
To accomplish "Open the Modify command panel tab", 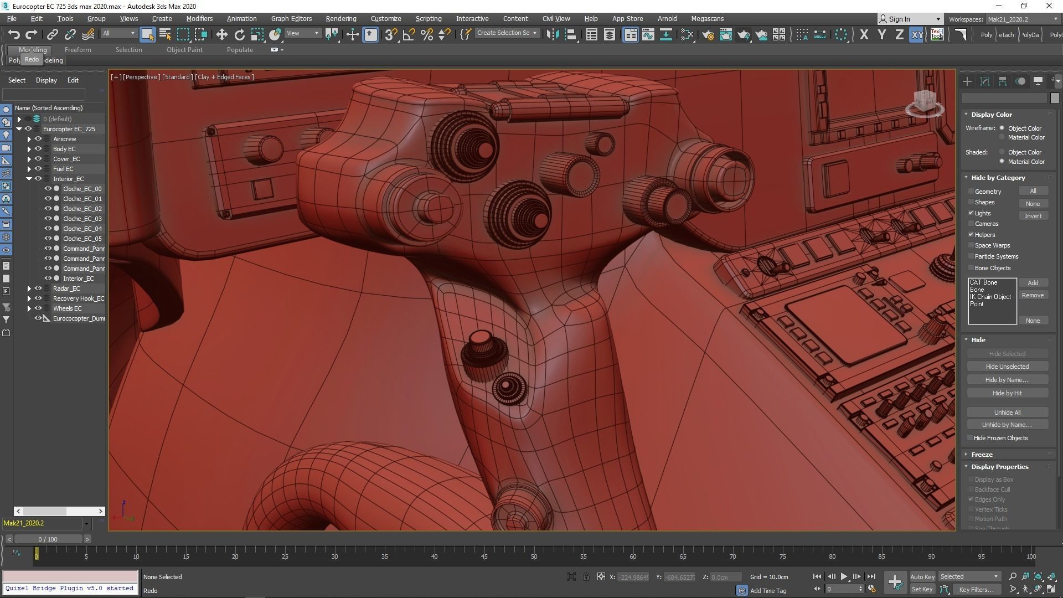I will click(984, 81).
